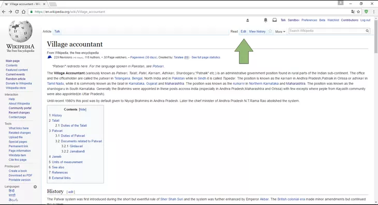Viewport: 378px width, 205px height.
Task: Open a new browser tab
Action: point(53,4)
